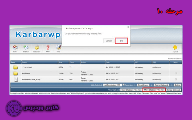Screen dimensions: 192x120
Task: Tick the checkbox for the wordpress folder
Action: pos(176,73)
